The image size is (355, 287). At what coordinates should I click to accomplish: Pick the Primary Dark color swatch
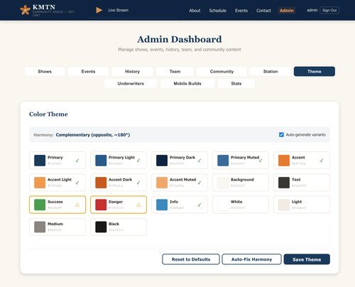point(162,161)
